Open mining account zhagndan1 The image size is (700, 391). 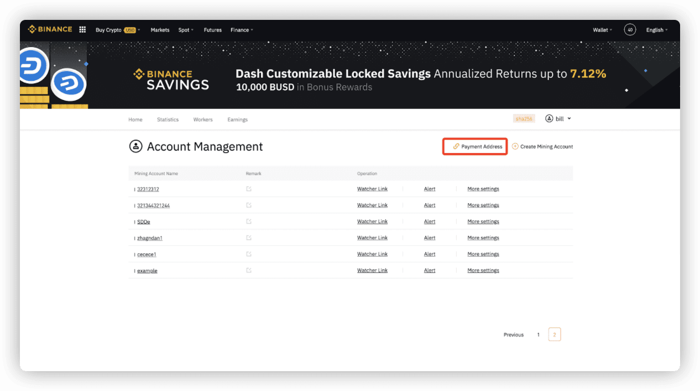pos(150,238)
